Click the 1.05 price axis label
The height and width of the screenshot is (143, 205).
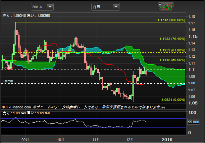pos(193,103)
